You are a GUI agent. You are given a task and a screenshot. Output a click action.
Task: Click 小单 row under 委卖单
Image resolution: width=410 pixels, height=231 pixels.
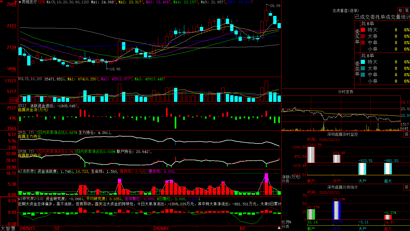pyautogui.click(x=385, y=81)
